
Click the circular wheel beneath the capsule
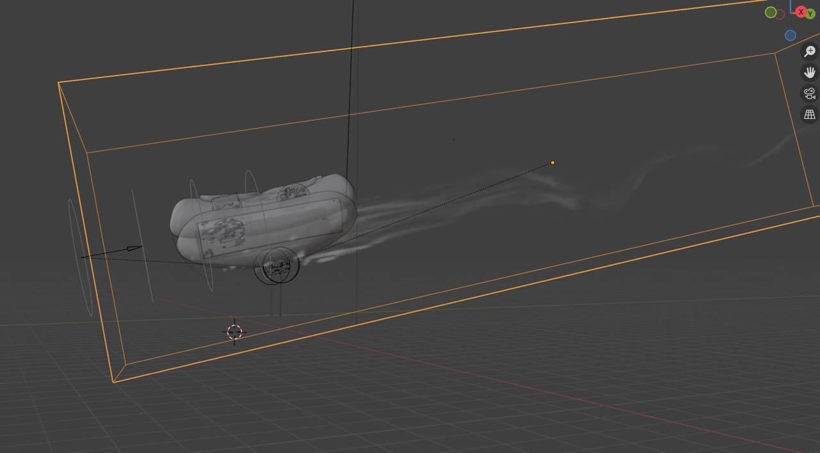coord(277,267)
